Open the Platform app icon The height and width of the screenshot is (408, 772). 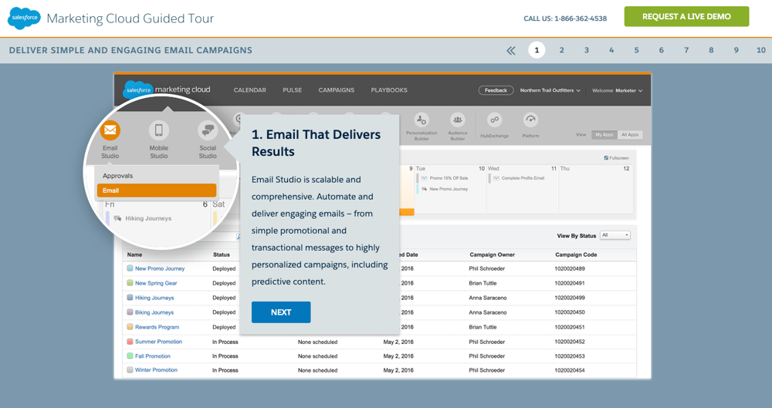(x=530, y=120)
